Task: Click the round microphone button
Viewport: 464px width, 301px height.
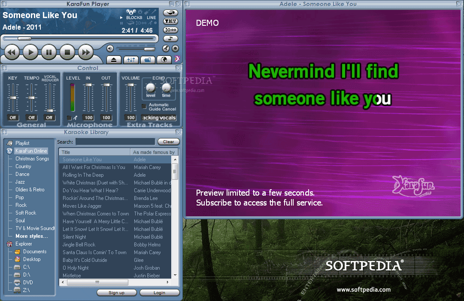Action: (166, 48)
